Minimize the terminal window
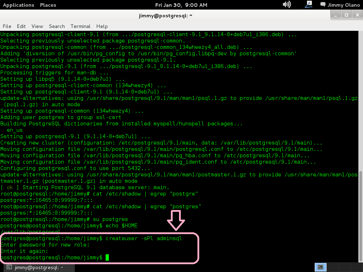 336,15
